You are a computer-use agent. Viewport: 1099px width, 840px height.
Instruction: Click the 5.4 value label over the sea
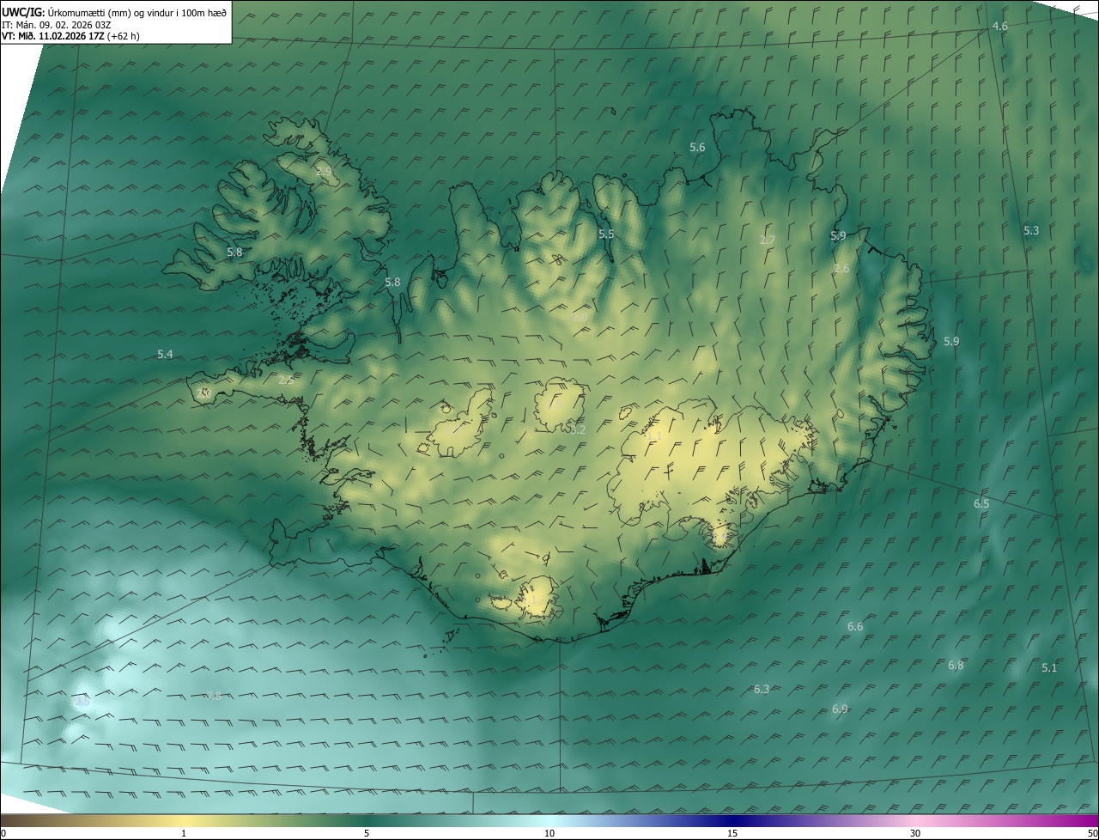pyautogui.click(x=165, y=354)
